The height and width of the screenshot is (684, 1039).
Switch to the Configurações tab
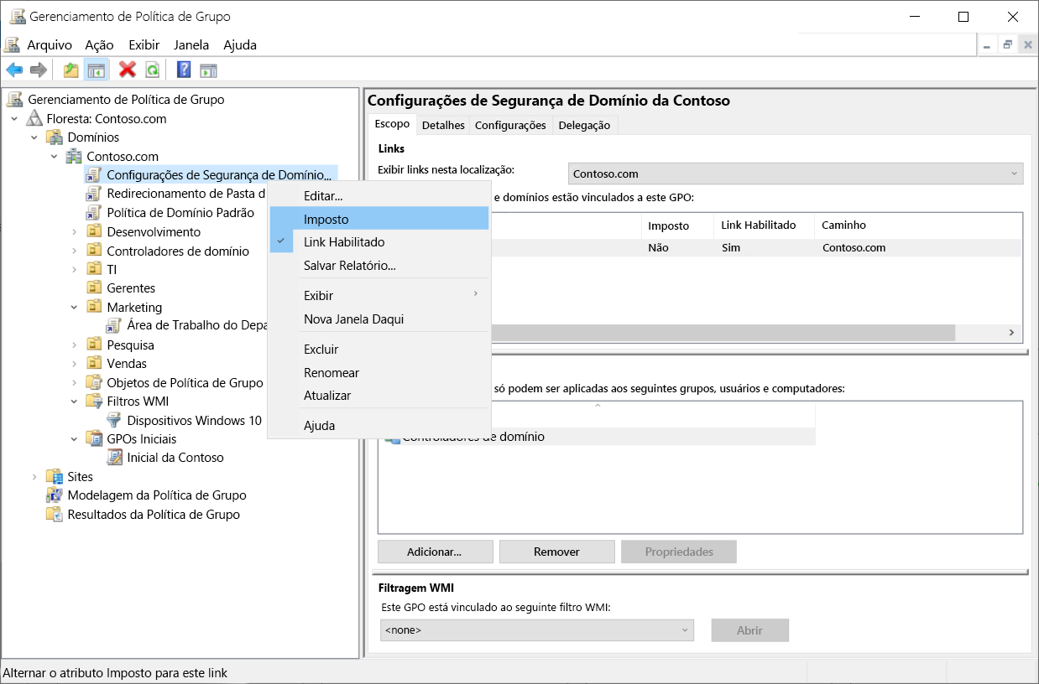(x=510, y=125)
